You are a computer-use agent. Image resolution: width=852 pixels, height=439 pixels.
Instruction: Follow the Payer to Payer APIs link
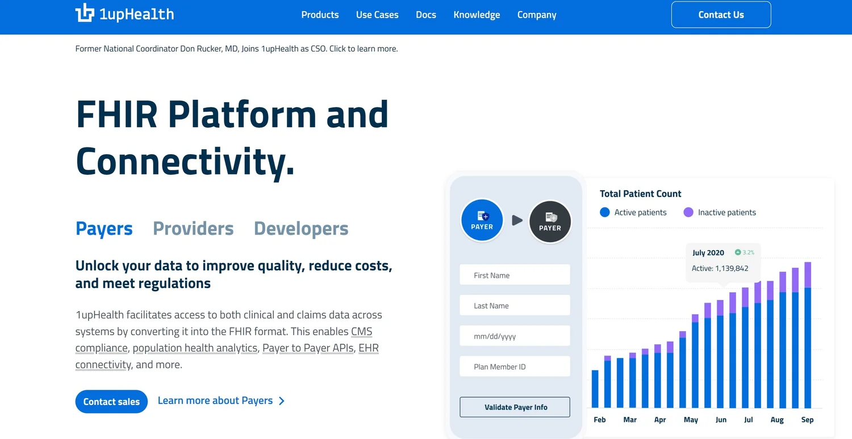(309, 348)
